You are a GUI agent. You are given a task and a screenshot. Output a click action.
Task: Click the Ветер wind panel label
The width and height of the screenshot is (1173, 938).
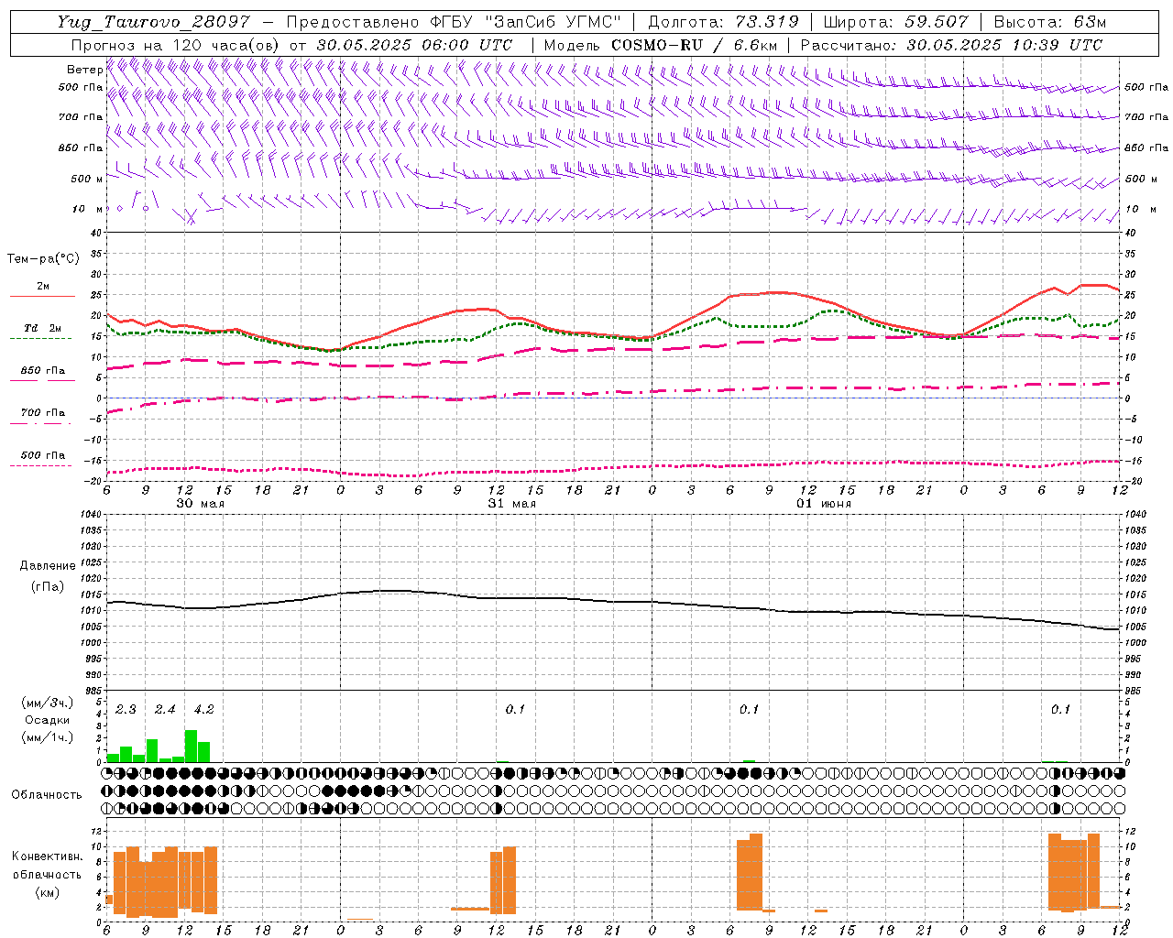coord(84,70)
